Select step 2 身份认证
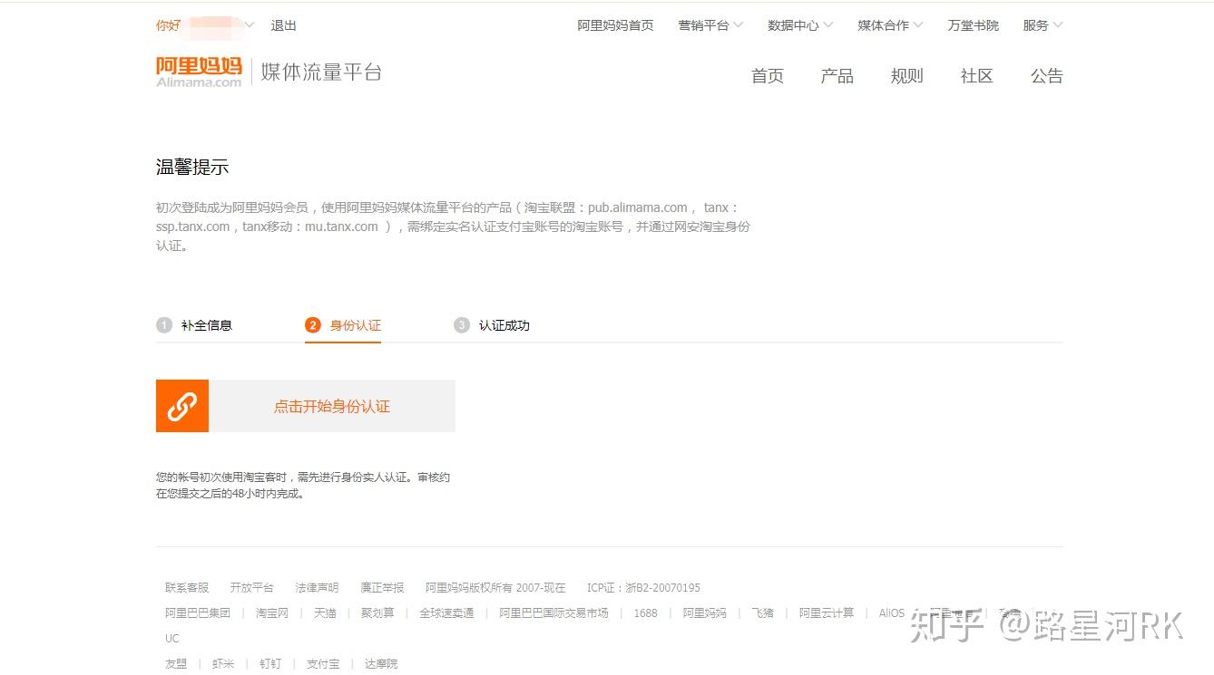The width and height of the screenshot is (1214, 675). pyautogui.click(x=343, y=325)
